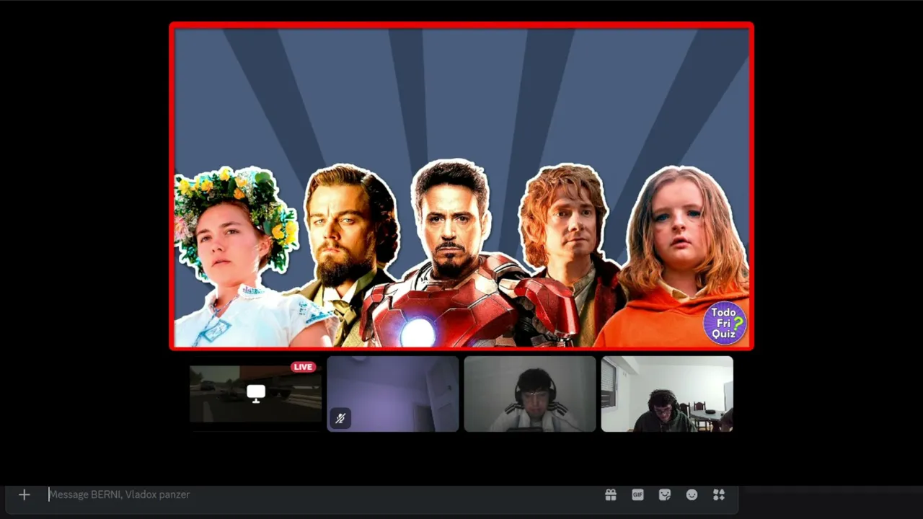The height and width of the screenshot is (519, 923).
Task: Open the sticker picker
Action: pyautogui.click(x=665, y=494)
